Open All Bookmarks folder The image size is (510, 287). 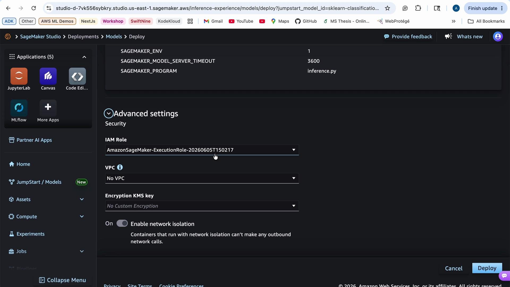tap(486, 21)
